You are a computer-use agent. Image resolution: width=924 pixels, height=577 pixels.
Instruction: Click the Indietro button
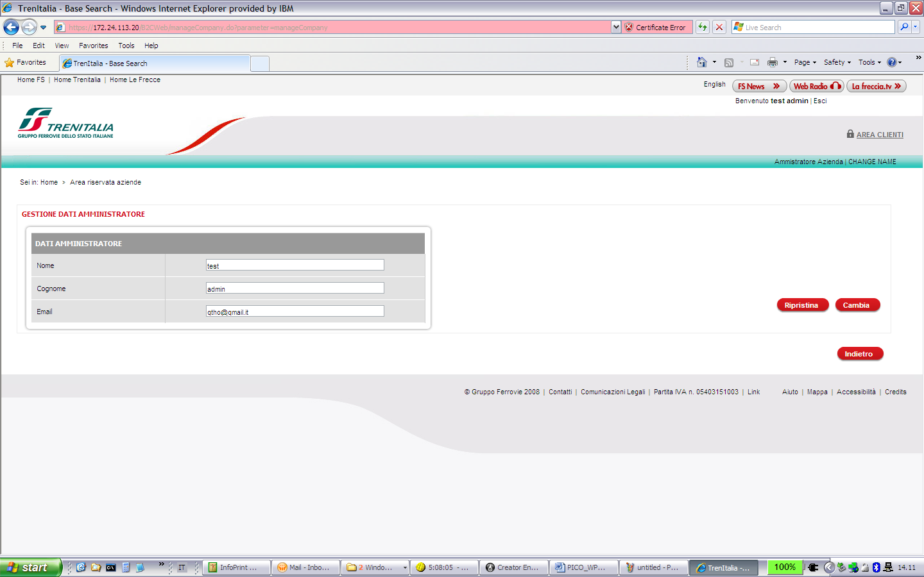click(x=860, y=354)
